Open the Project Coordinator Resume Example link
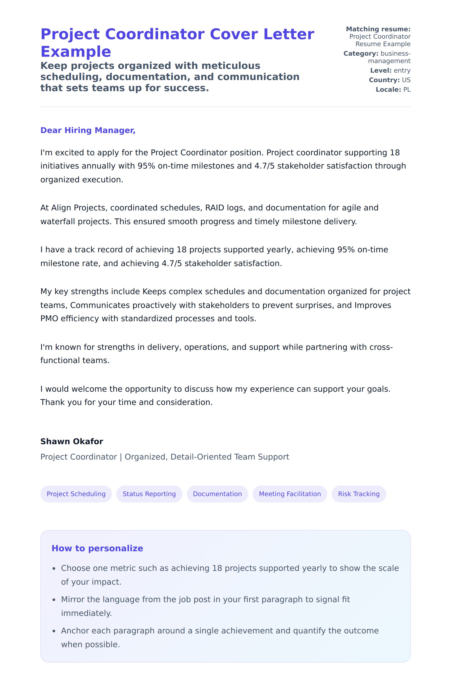451x688 pixels. 380,40
